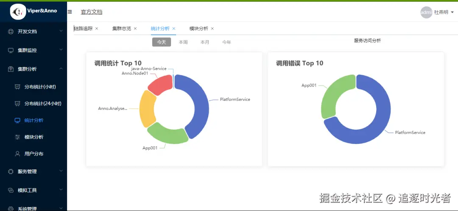458x211 pixels.
Task: Click the Viper&Anno logo icon
Action: (x=18, y=11)
